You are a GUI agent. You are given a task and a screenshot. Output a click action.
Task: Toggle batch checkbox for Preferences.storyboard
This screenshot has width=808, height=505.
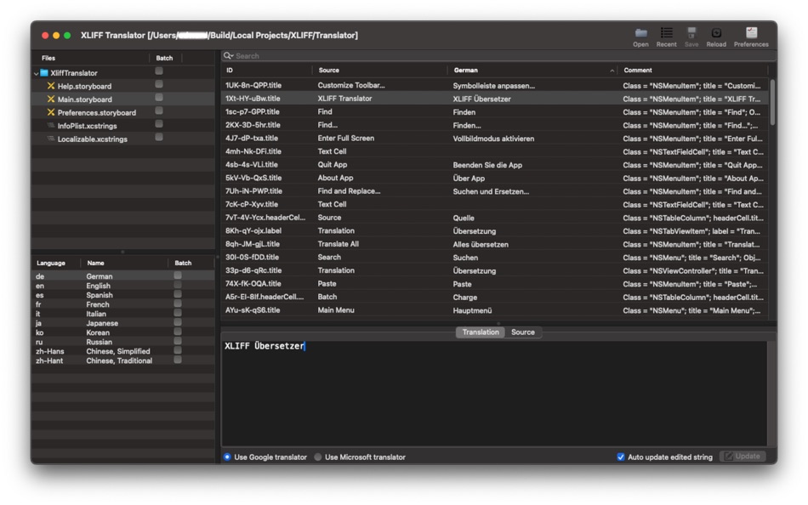tap(159, 111)
